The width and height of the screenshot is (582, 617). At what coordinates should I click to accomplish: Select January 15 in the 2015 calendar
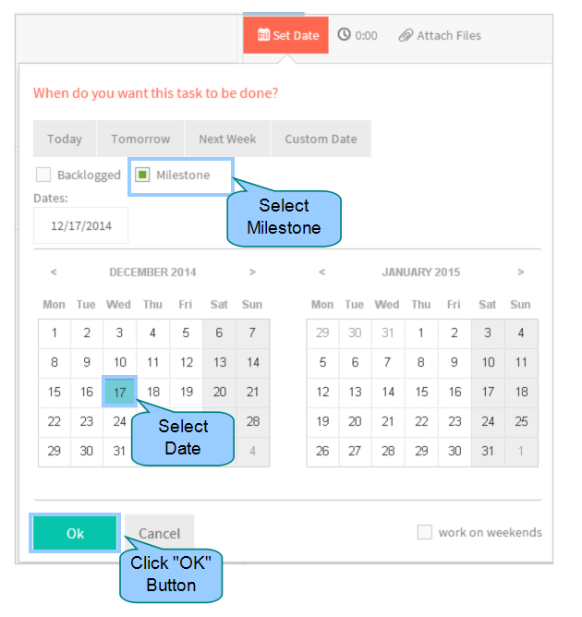[x=421, y=392]
